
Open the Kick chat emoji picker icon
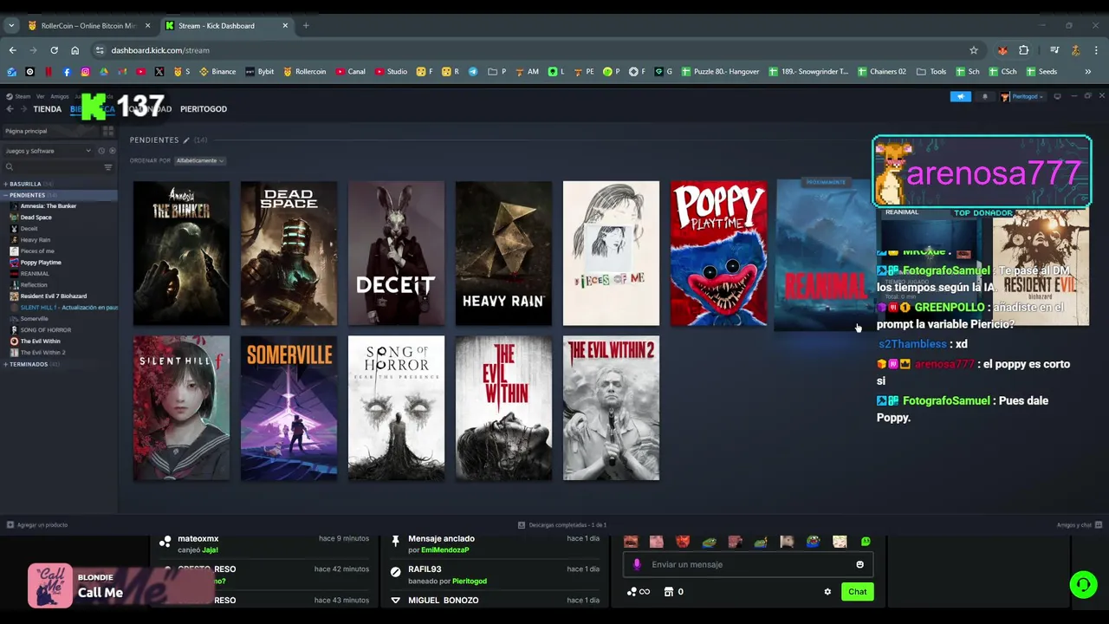click(859, 564)
